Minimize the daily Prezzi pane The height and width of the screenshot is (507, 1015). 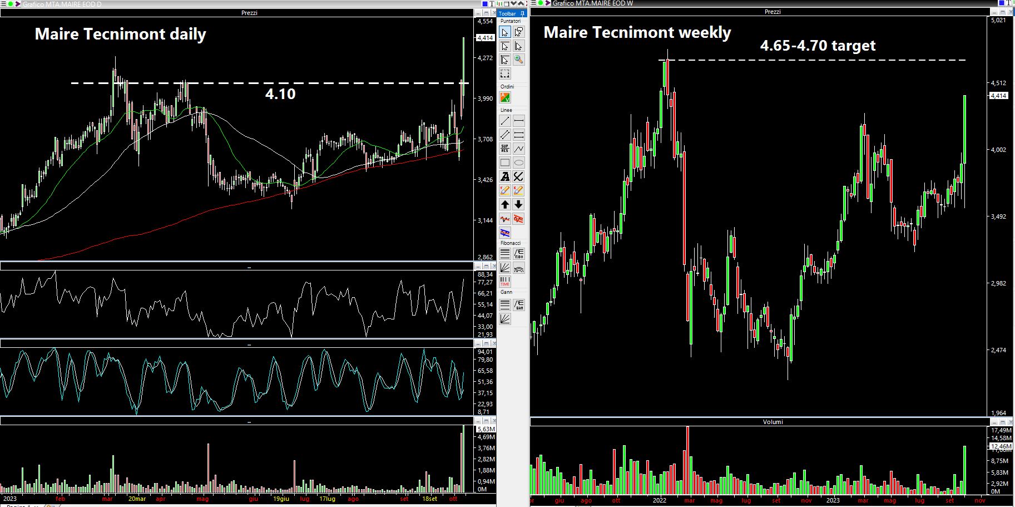pyautogui.click(x=478, y=13)
